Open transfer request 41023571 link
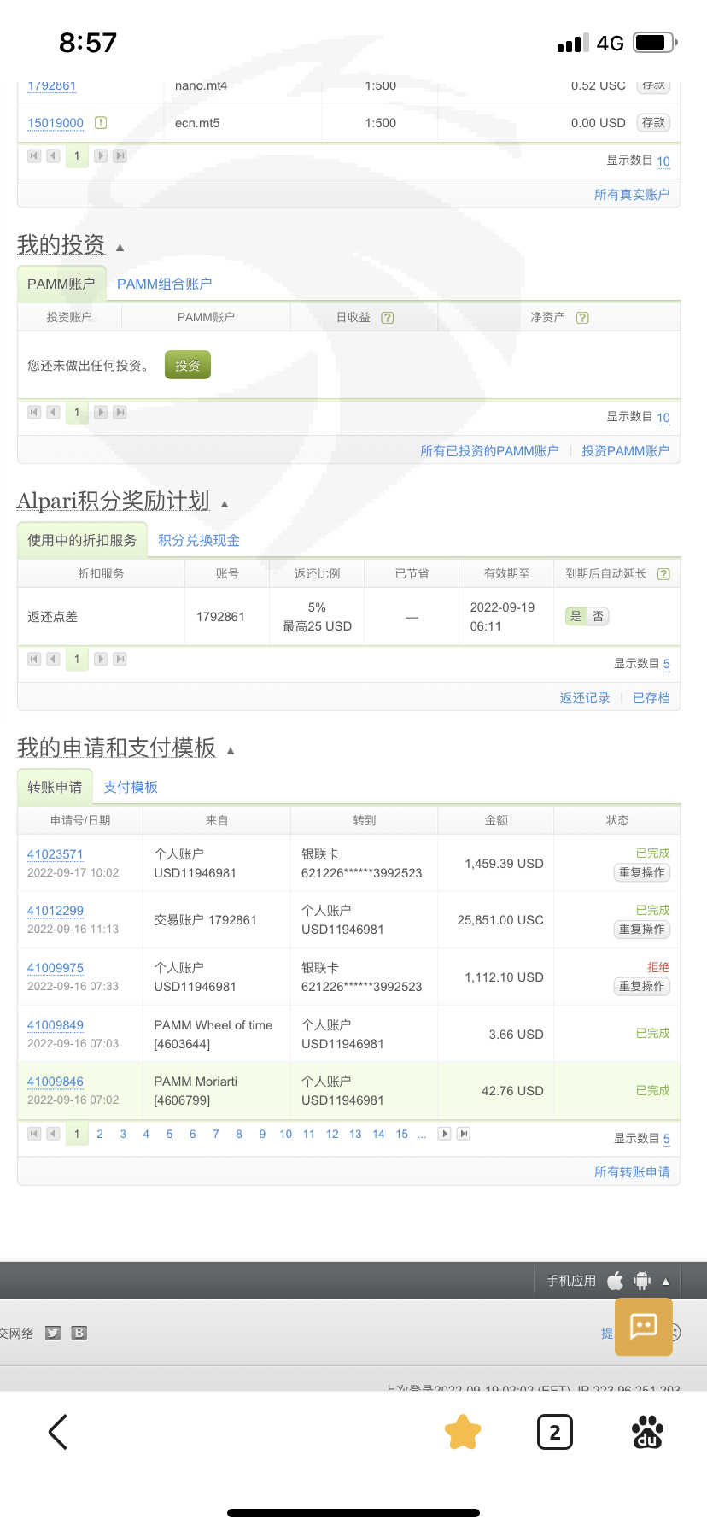This screenshot has width=707, height=1531. 56,854
